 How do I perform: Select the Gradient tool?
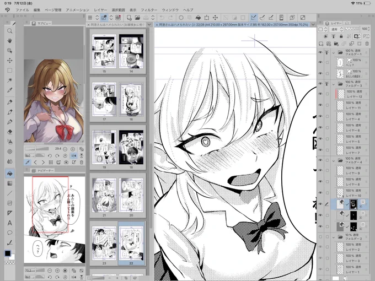(x=9, y=183)
